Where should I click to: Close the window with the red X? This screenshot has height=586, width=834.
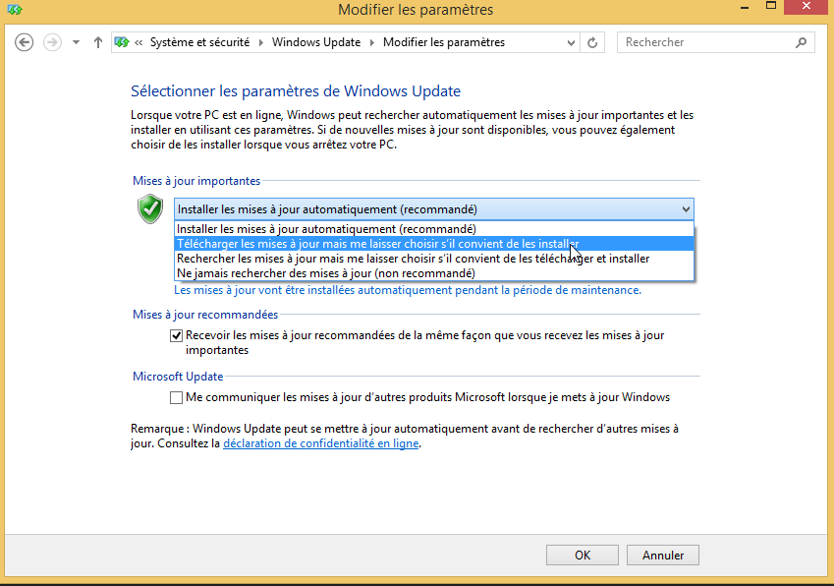(806, 6)
